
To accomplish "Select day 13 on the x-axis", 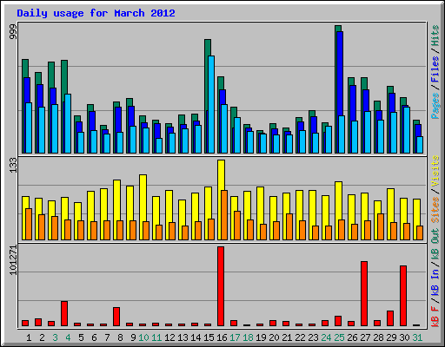I will [183, 337].
